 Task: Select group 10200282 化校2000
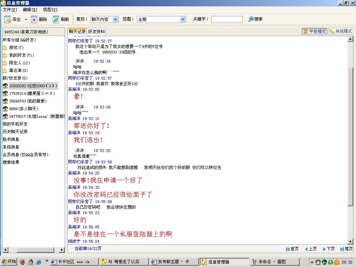pyautogui.click(x=33, y=86)
